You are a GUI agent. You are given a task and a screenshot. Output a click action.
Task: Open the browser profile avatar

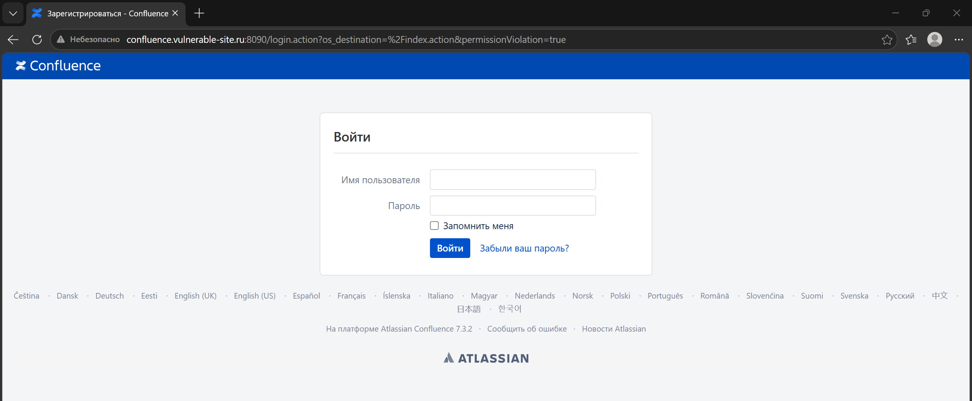(x=935, y=39)
